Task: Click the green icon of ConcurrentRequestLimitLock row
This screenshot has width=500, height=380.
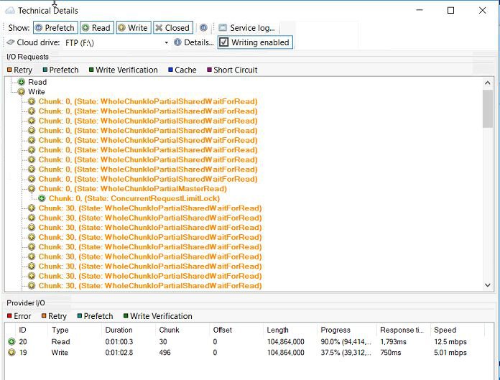Action: [x=42, y=198]
